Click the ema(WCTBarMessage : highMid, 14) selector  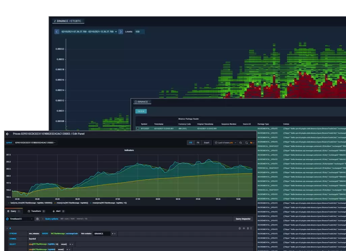44,244
